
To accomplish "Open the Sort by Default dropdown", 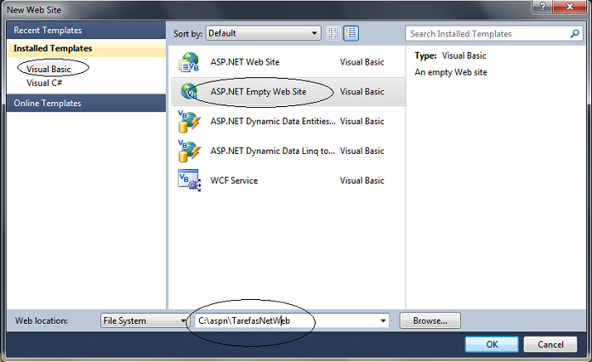I will click(263, 33).
